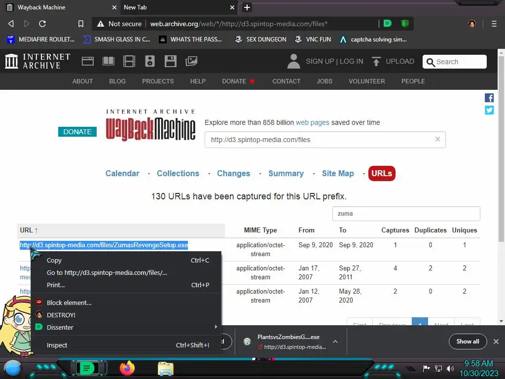Image resolution: width=505 pixels, height=379 pixels.
Task: Click the Action Center flag tray icon
Action: click(x=426, y=368)
